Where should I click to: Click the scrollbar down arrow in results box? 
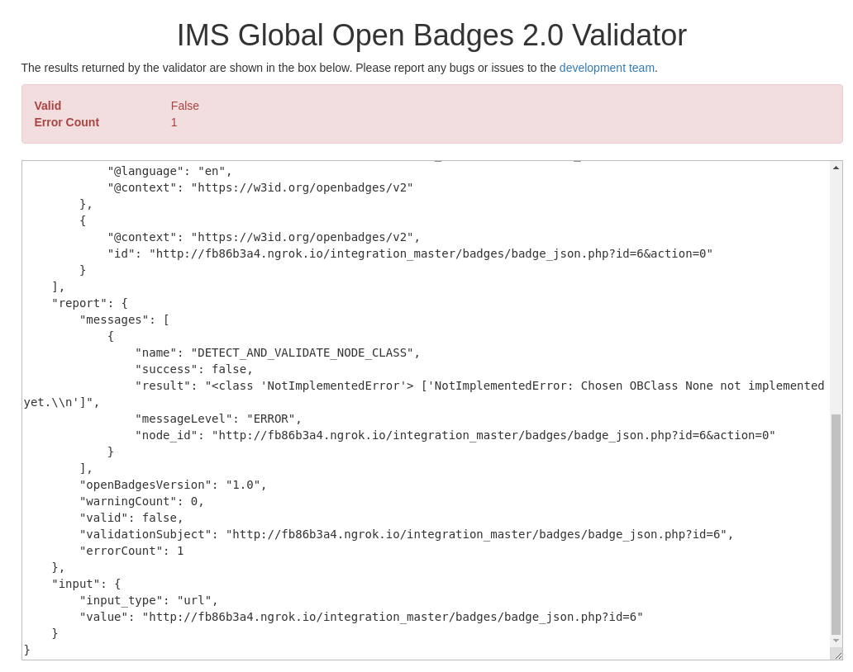pyautogui.click(x=836, y=641)
